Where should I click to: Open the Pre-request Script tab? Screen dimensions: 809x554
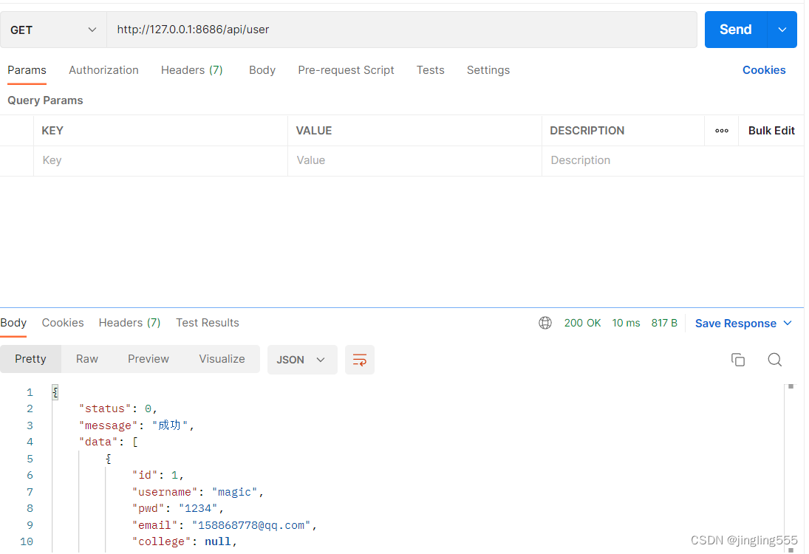[x=346, y=70]
